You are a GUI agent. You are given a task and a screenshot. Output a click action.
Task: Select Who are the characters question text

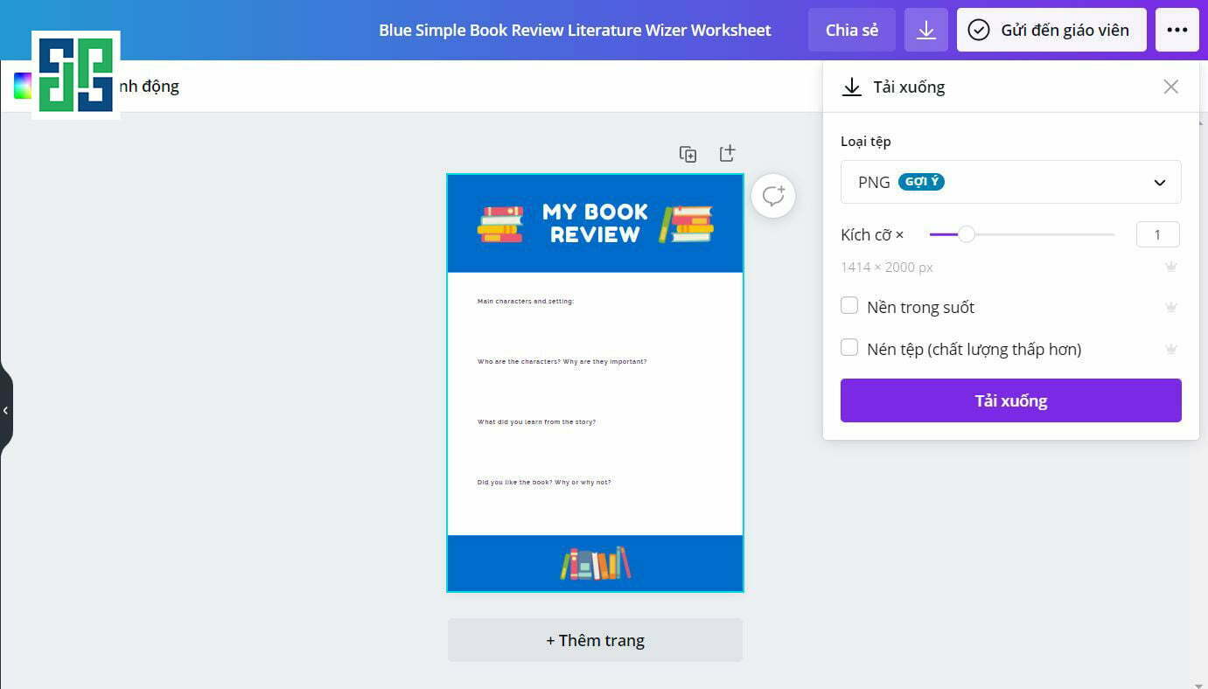point(562,361)
